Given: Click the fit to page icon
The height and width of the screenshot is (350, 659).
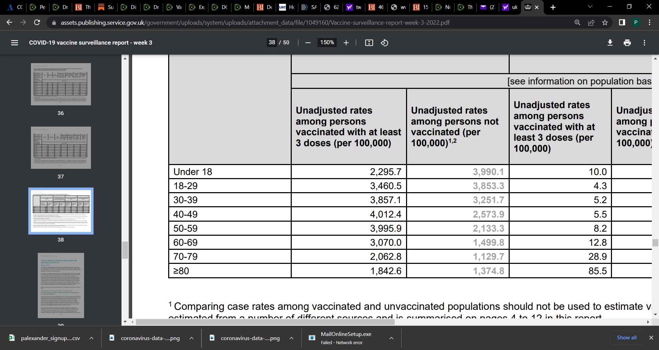Looking at the screenshot, I should (369, 43).
